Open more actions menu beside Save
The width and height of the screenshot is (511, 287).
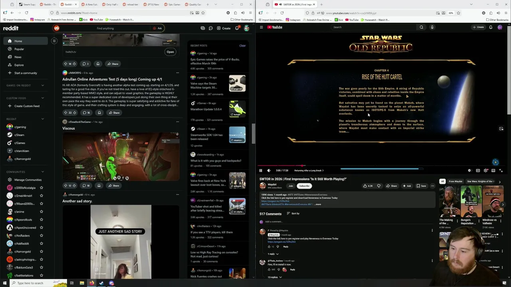click(432, 186)
